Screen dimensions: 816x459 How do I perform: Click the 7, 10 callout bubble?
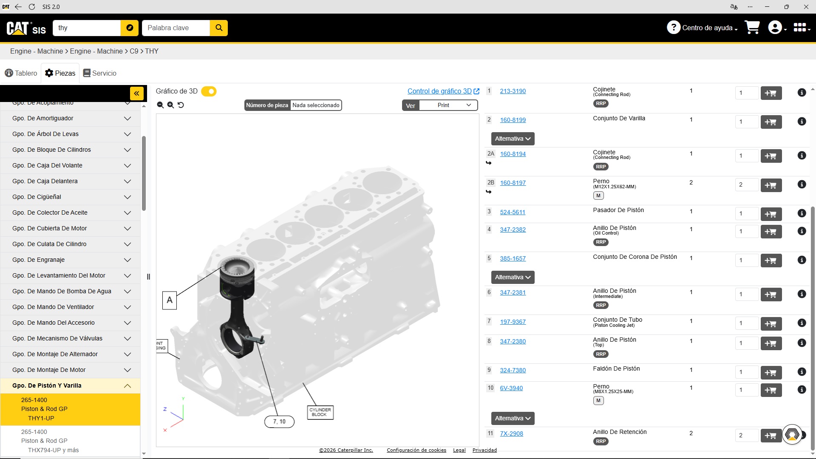pyautogui.click(x=279, y=422)
